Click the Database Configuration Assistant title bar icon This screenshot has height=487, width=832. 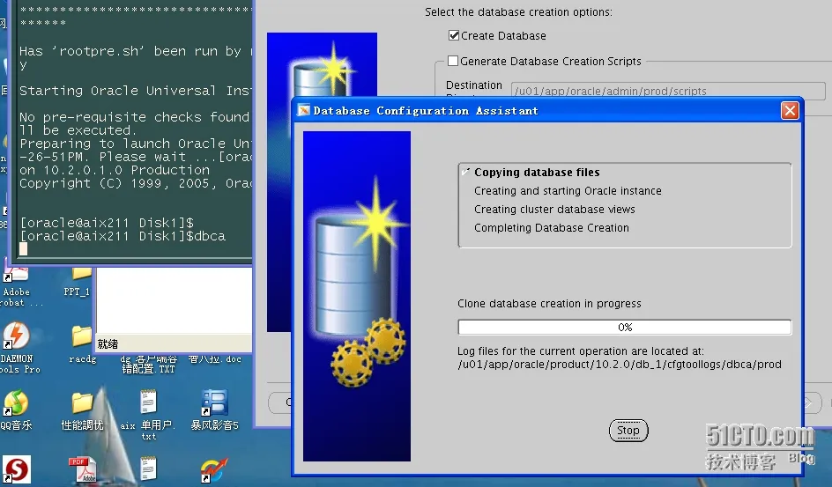(x=303, y=110)
